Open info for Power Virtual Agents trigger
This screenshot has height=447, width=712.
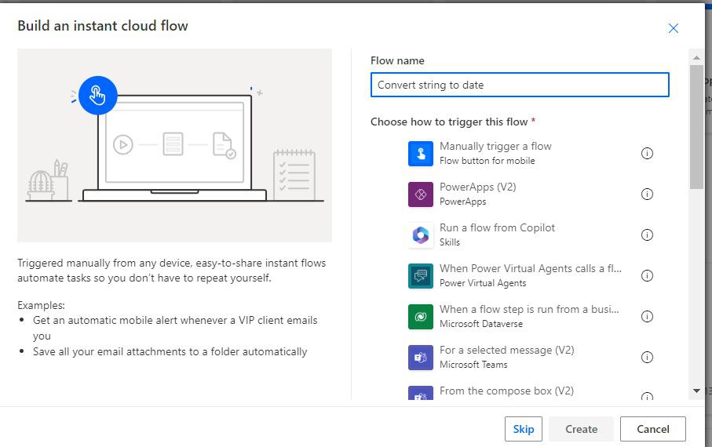coord(647,276)
